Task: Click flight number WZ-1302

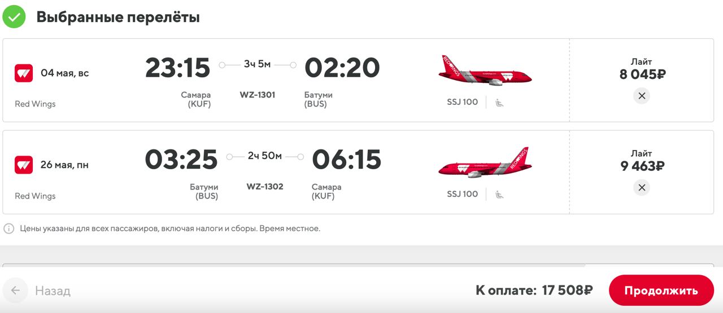Action: tap(265, 187)
